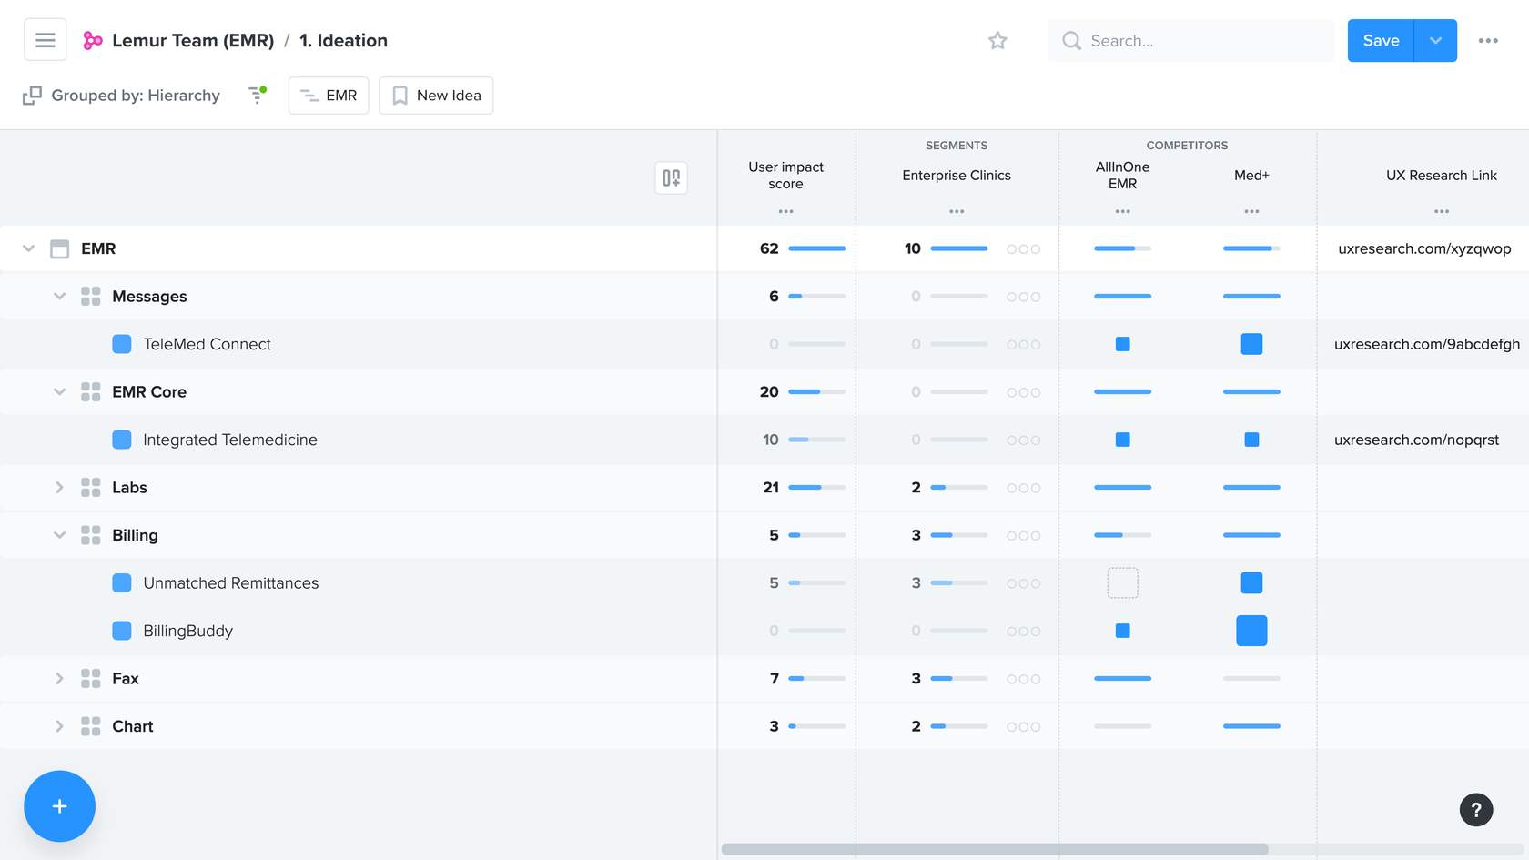This screenshot has height=860, width=1529.
Task: Open UX Research Link column options
Action: (1442, 211)
